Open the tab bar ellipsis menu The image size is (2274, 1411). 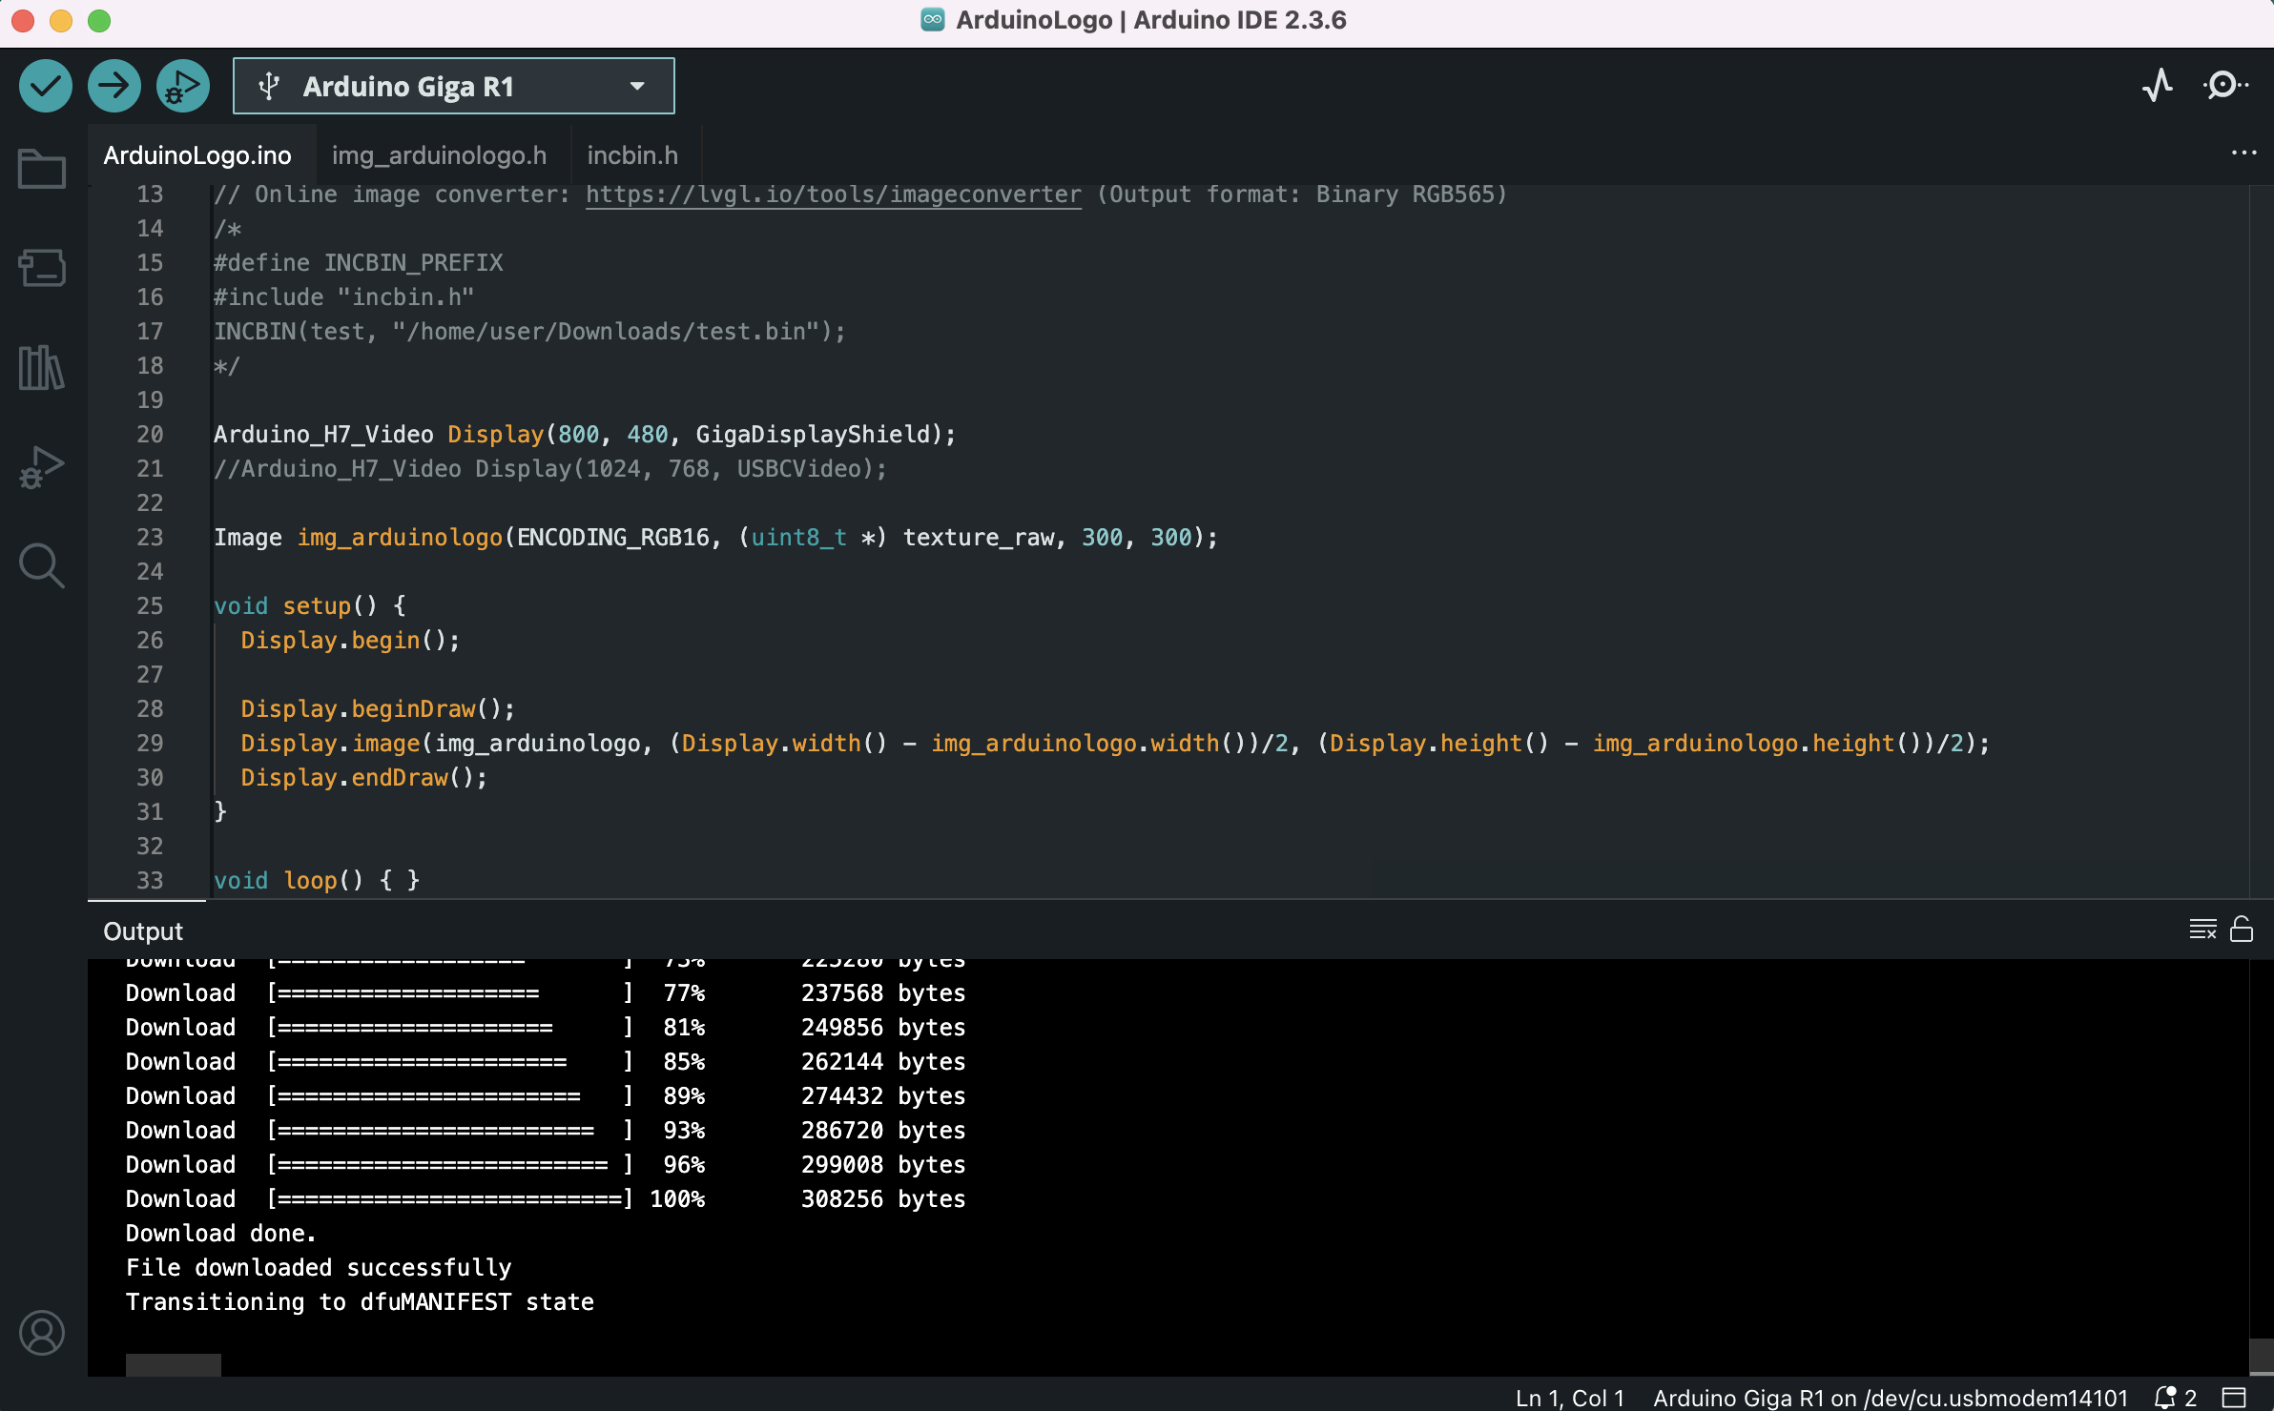(2243, 153)
